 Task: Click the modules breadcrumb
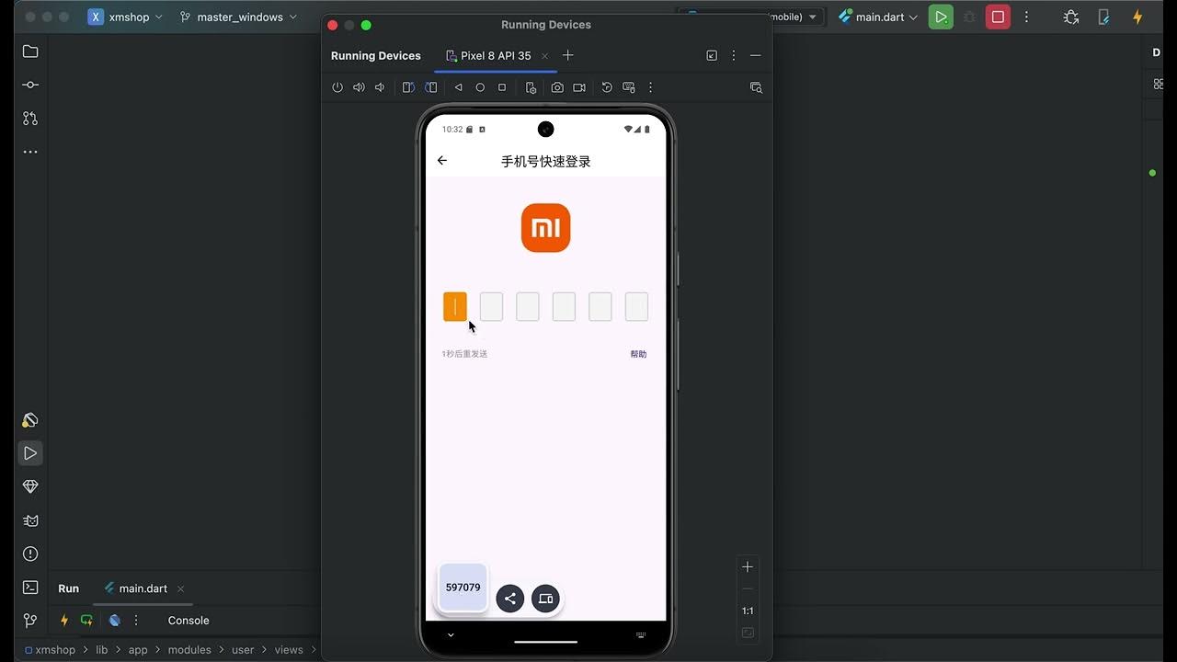189,650
